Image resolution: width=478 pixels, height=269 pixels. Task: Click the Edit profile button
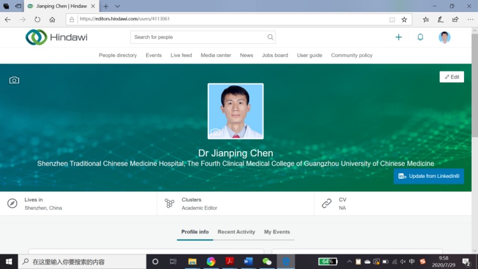(451, 77)
